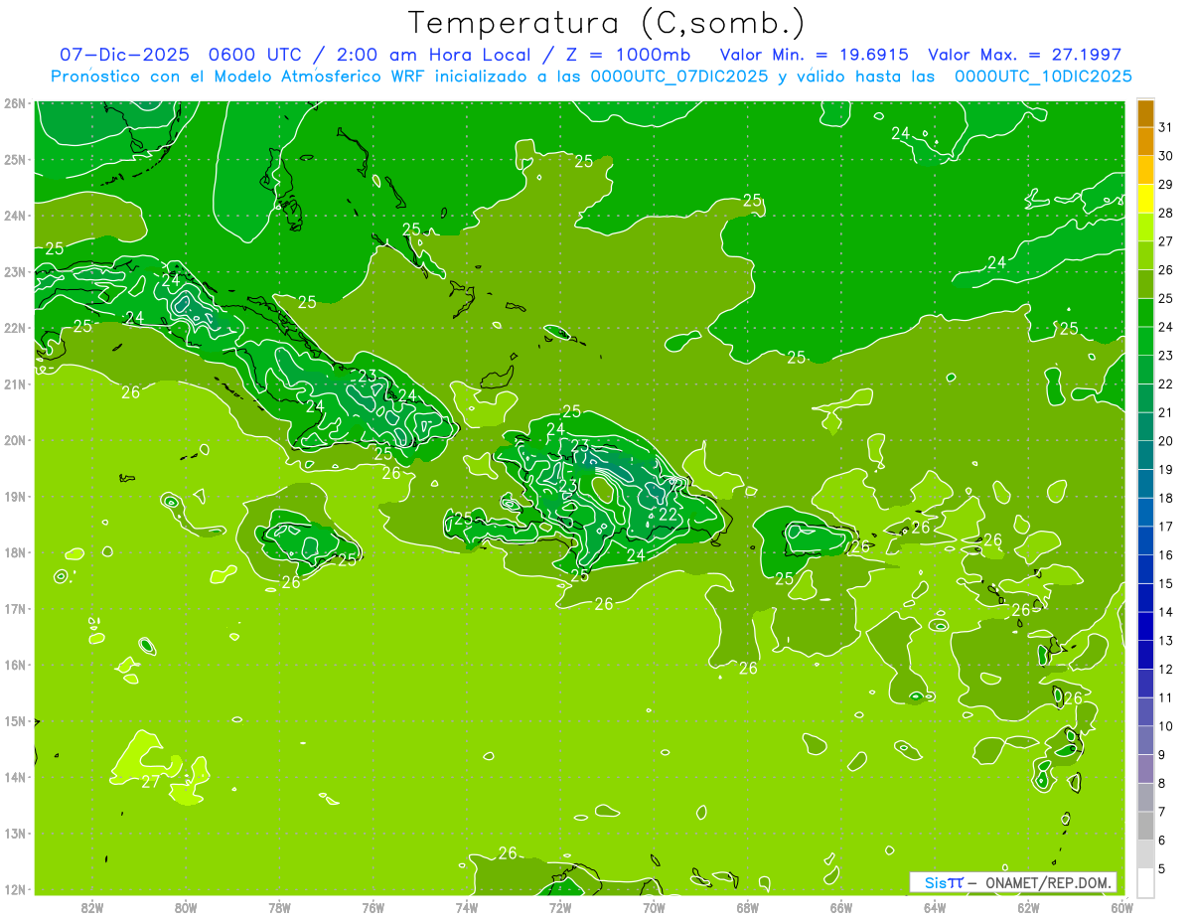Click the "22" contour label over Hispaniola
Viewport: 1192px width, 921px height.
(x=669, y=515)
